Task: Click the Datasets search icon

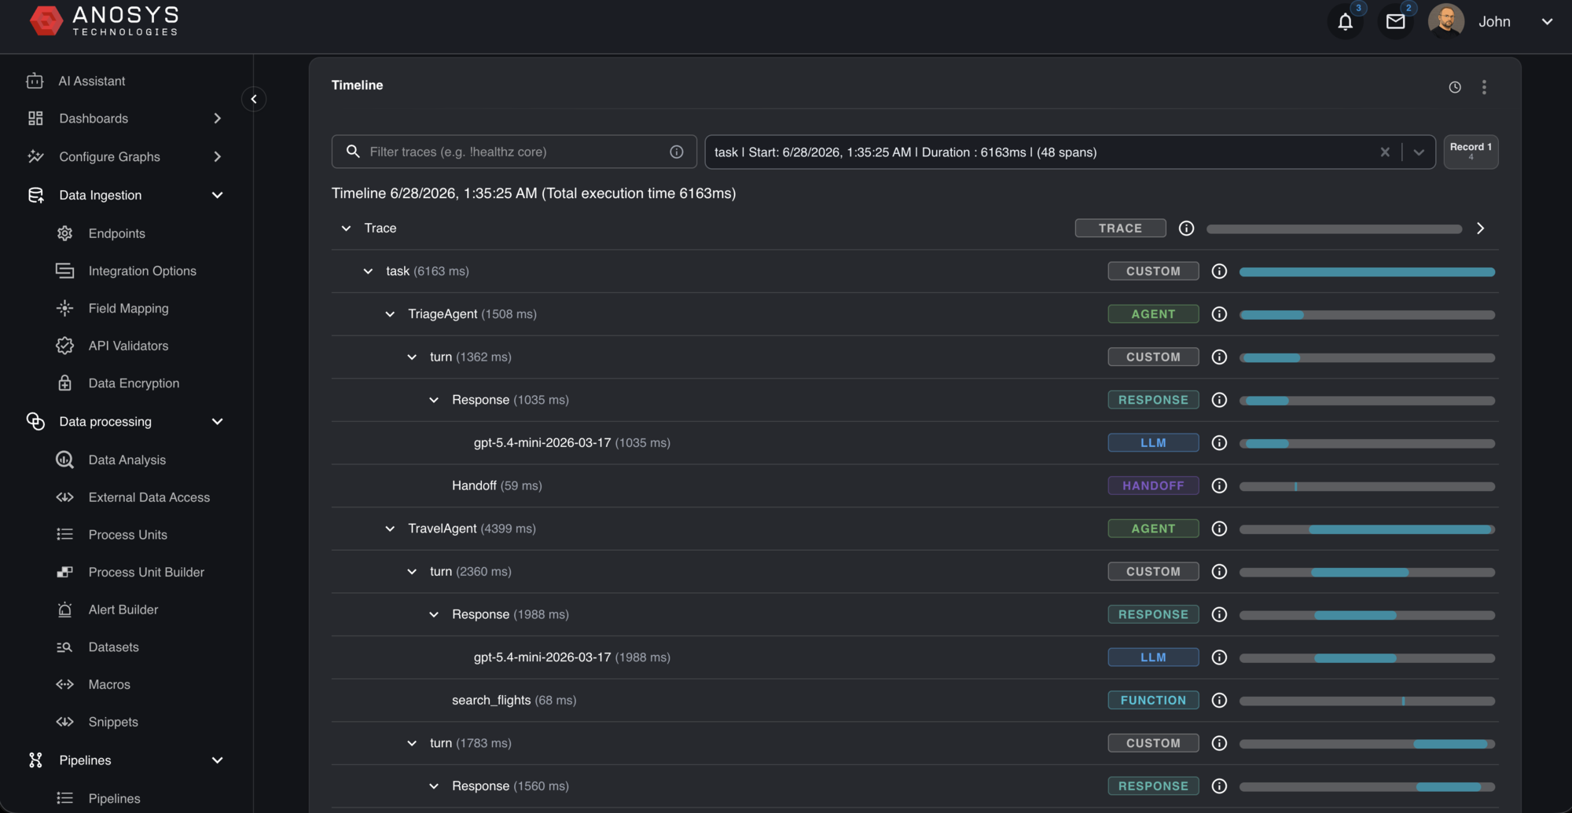Action: pos(64,647)
